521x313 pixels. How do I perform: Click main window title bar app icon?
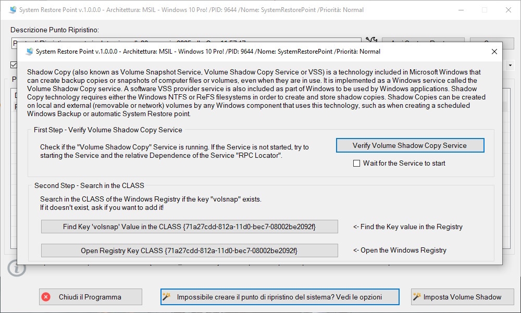(13, 10)
